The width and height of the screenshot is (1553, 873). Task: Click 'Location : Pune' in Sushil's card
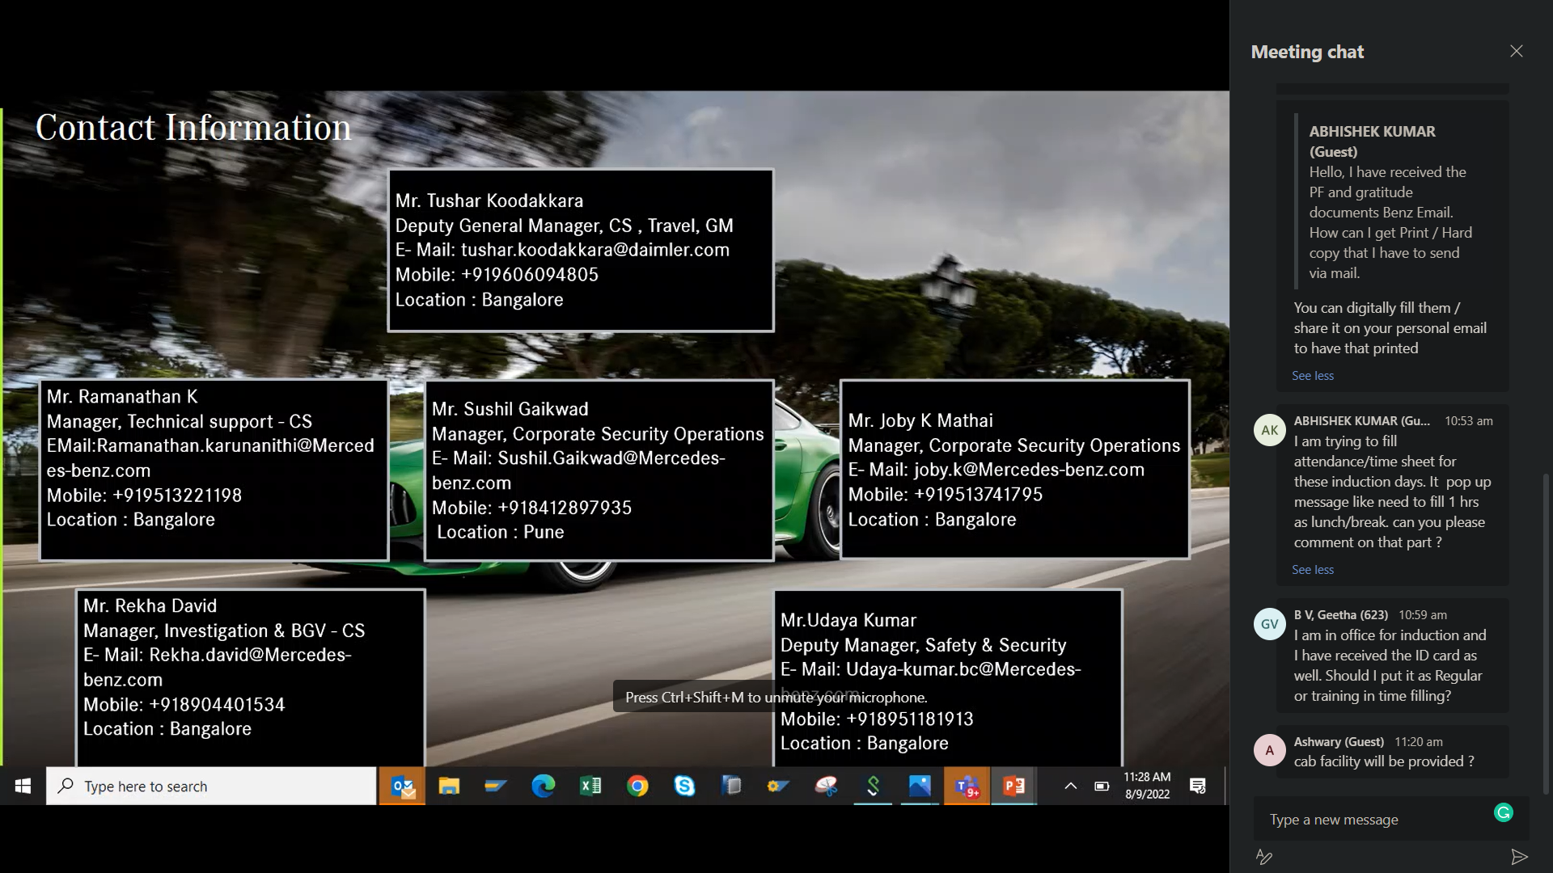click(x=501, y=533)
